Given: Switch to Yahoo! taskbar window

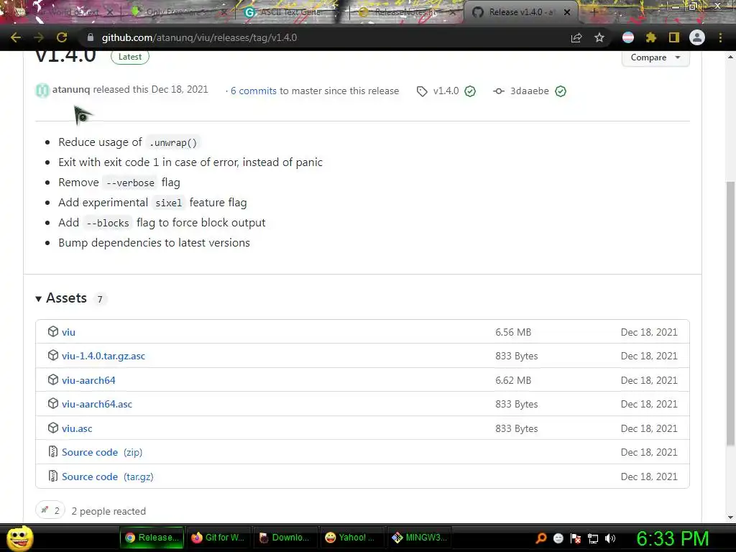Looking at the screenshot, I should pyautogui.click(x=351, y=538).
